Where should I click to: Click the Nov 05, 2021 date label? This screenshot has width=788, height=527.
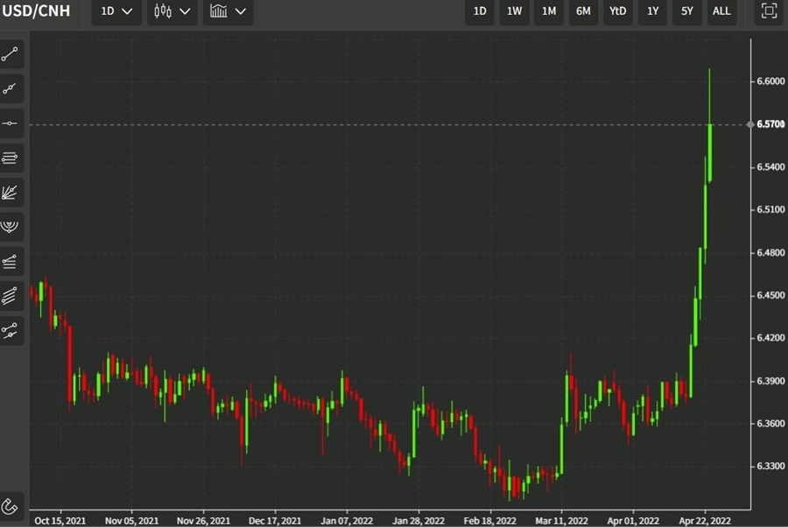pos(131,521)
